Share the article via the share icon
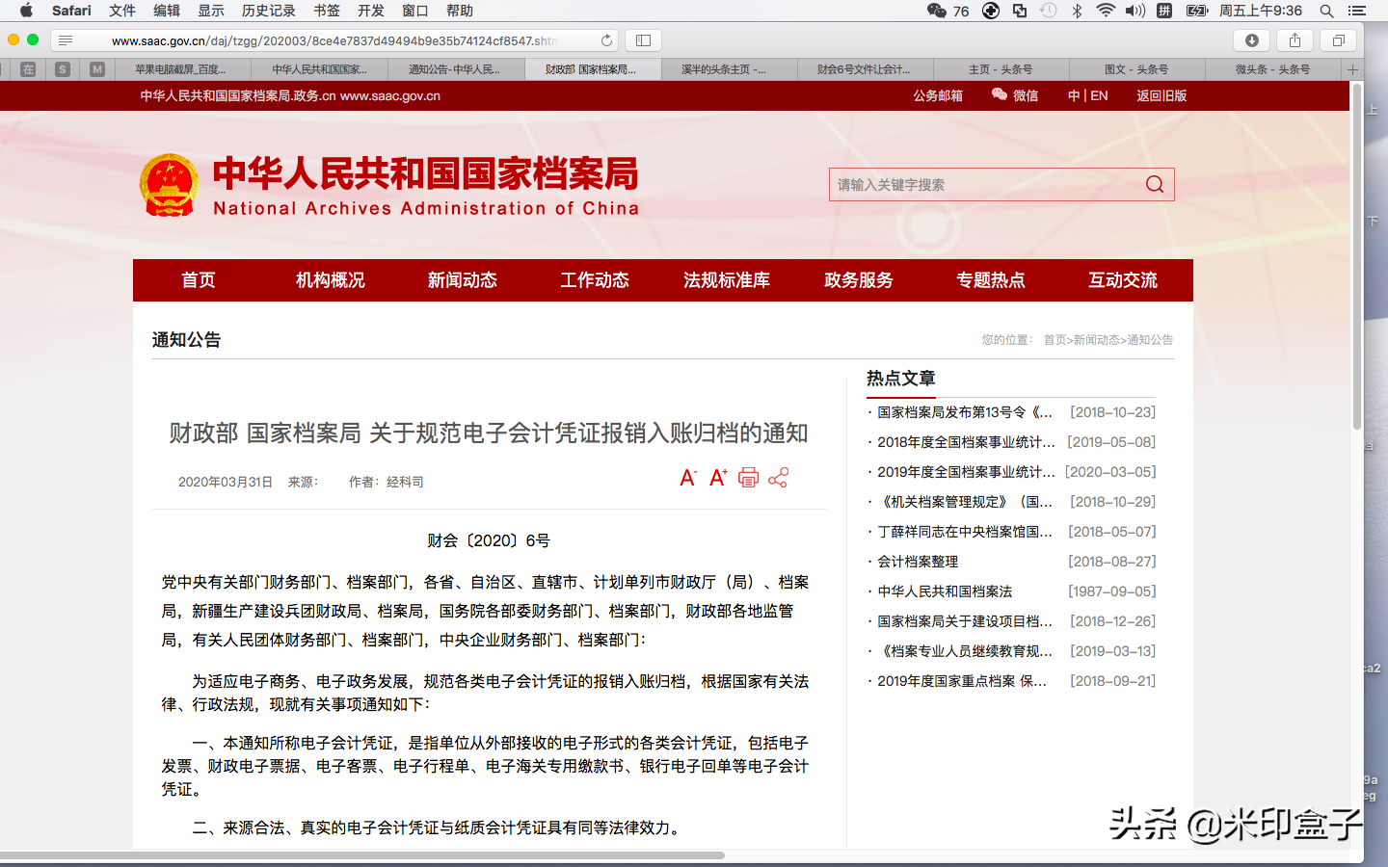1388x867 pixels. pos(778,477)
